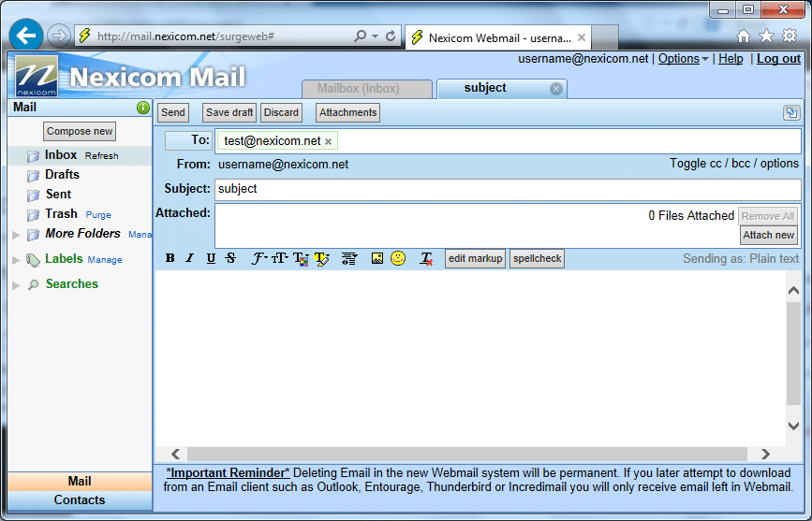Open the Inbox folder
The height and width of the screenshot is (521, 812).
click(61, 154)
